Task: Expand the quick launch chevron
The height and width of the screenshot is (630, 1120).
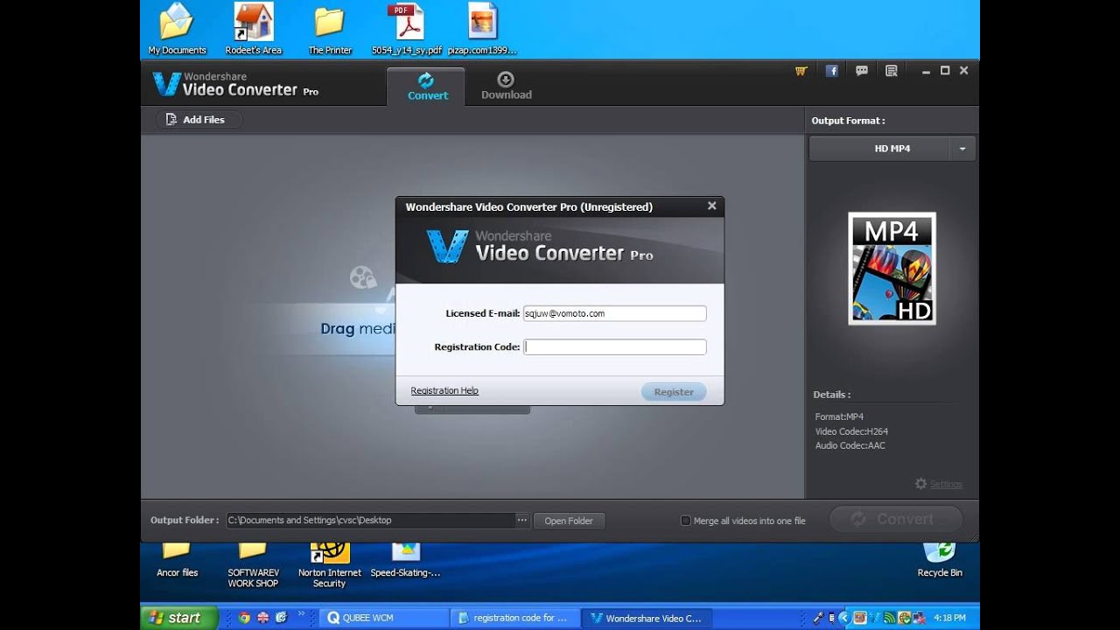Action: point(303,614)
